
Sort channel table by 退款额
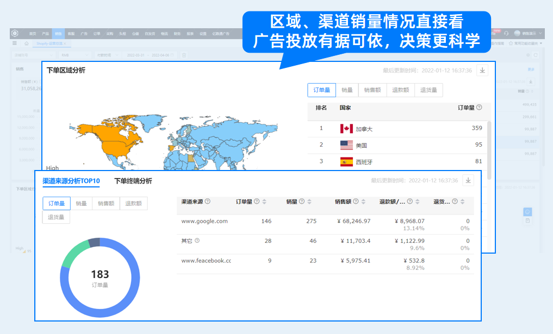tap(417, 201)
